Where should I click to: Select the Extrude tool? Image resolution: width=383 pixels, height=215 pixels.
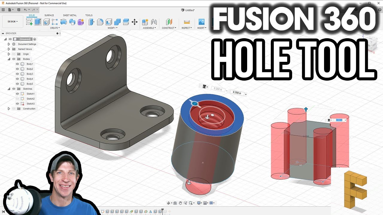[x=38, y=22]
